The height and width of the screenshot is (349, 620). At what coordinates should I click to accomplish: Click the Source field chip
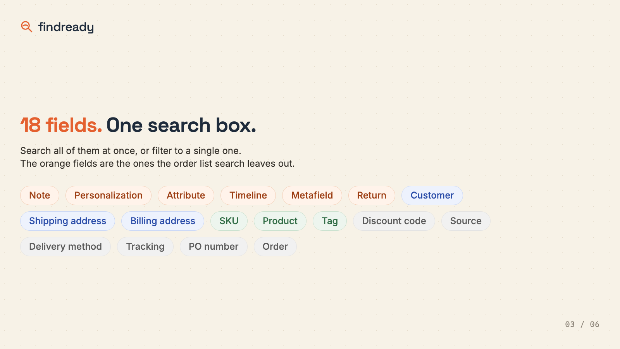(466, 221)
